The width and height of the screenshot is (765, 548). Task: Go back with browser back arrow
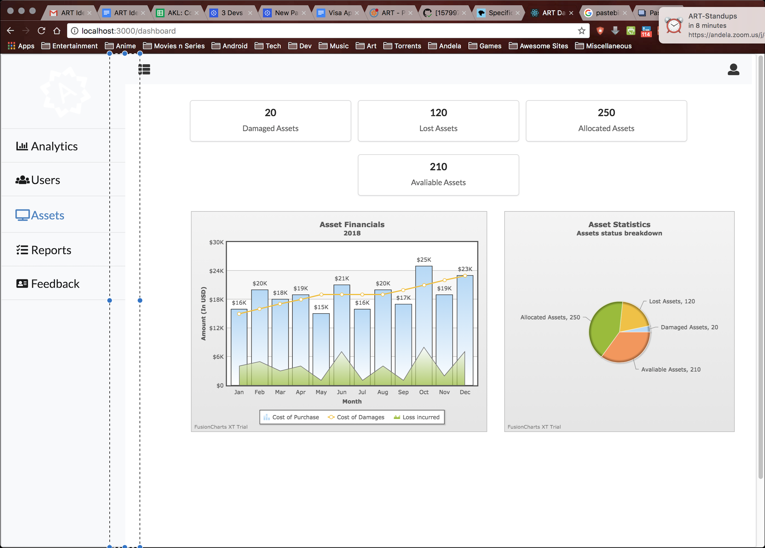click(x=10, y=31)
